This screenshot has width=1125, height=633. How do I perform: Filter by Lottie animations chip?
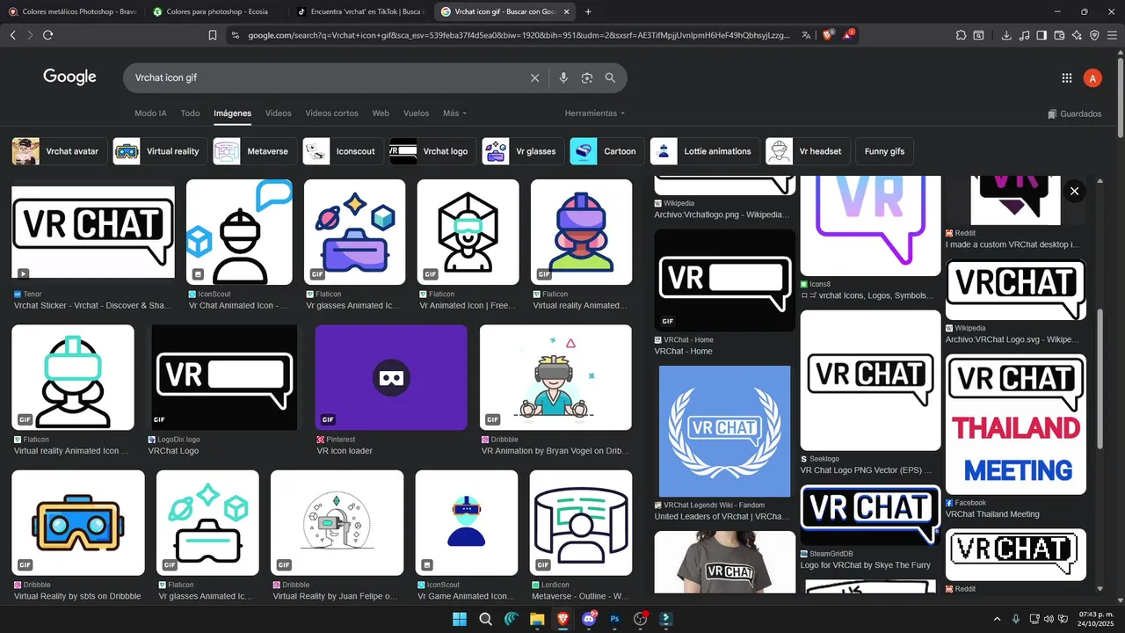tap(705, 151)
